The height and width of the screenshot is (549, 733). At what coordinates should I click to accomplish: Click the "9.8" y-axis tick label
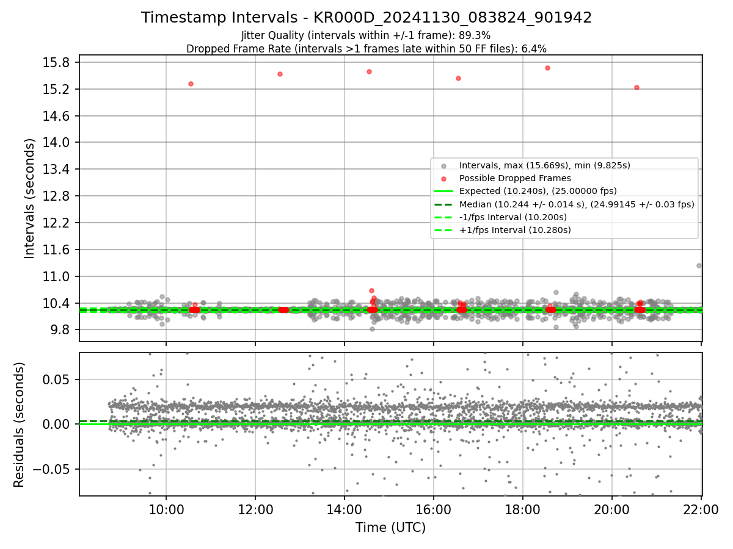[61, 330]
